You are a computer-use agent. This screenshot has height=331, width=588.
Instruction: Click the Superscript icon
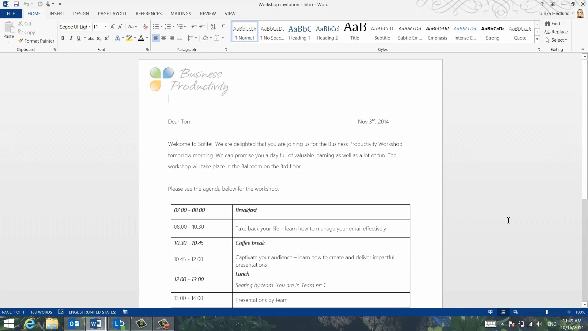point(107,38)
